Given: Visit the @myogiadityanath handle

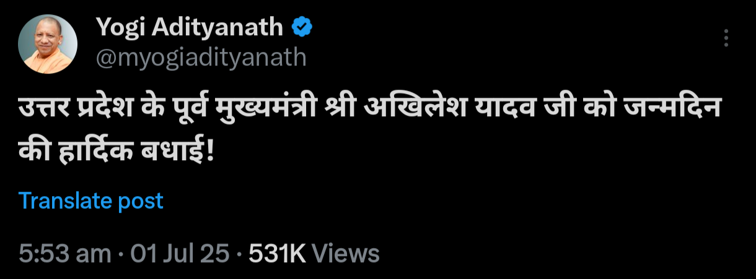Looking at the screenshot, I should (x=201, y=57).
